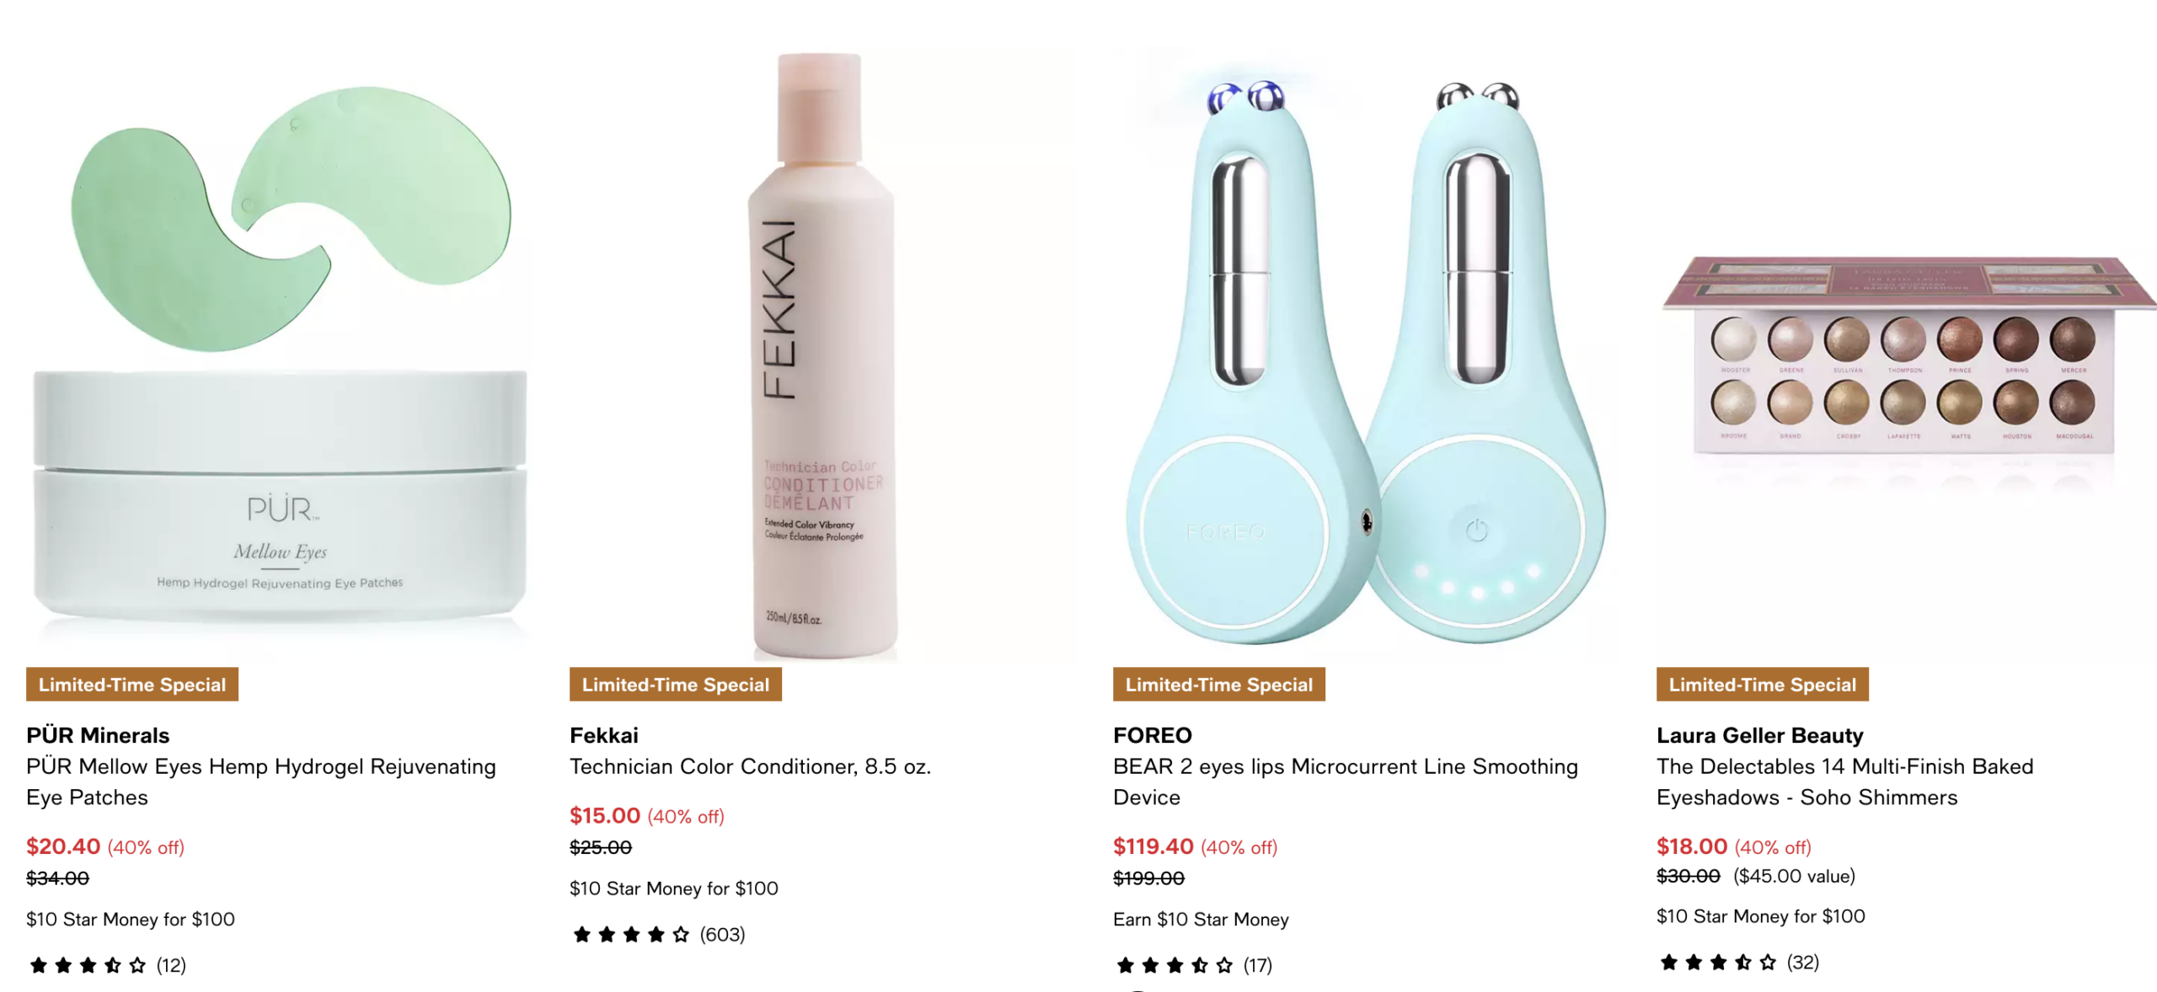Open BEAR 2 eyes lips Microcurrent title

(x=1345, y=781)
